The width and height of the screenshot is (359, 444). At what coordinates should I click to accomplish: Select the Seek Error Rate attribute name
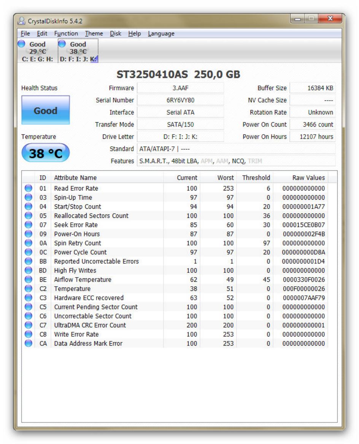76,225
